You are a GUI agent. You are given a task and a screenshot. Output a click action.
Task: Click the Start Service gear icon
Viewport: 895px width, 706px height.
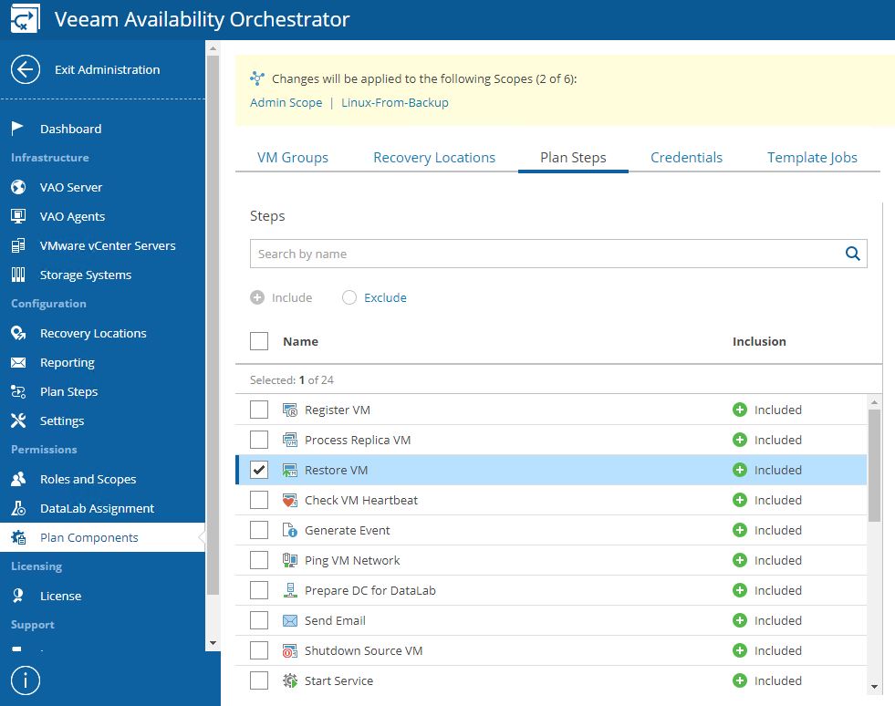pyautogui.click(x=290, y=680)
